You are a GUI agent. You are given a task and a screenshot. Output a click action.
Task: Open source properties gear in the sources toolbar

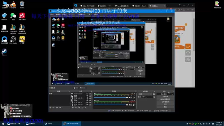(x=79, y=108)
